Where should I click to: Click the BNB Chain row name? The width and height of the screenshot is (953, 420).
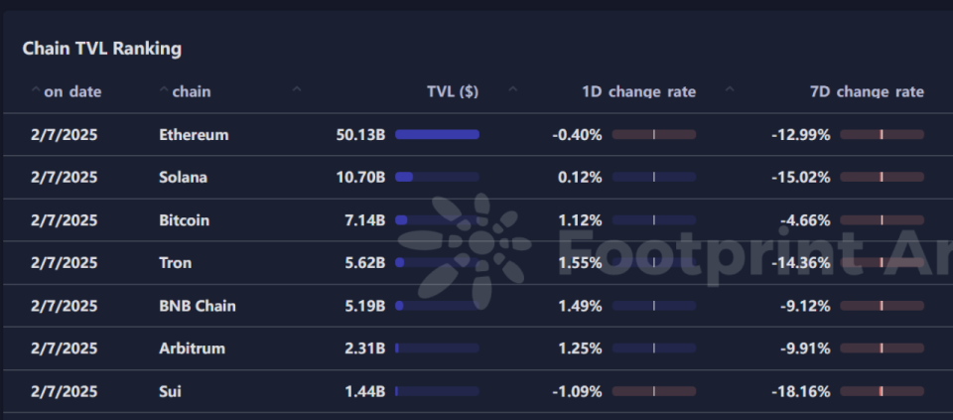198,306
